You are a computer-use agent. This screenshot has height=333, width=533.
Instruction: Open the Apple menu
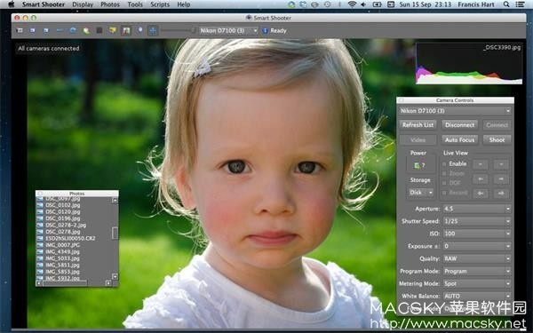(x=12, y=4)
